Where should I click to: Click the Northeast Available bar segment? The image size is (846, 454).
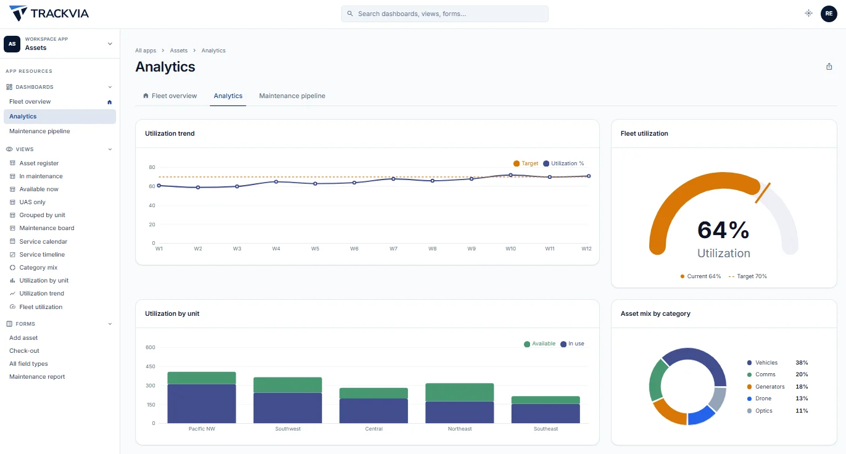[460, 392]
